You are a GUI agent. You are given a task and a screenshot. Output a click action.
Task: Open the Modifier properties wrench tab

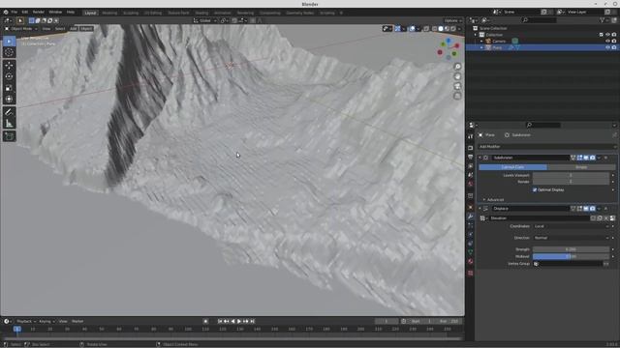[x=470, y=217]
